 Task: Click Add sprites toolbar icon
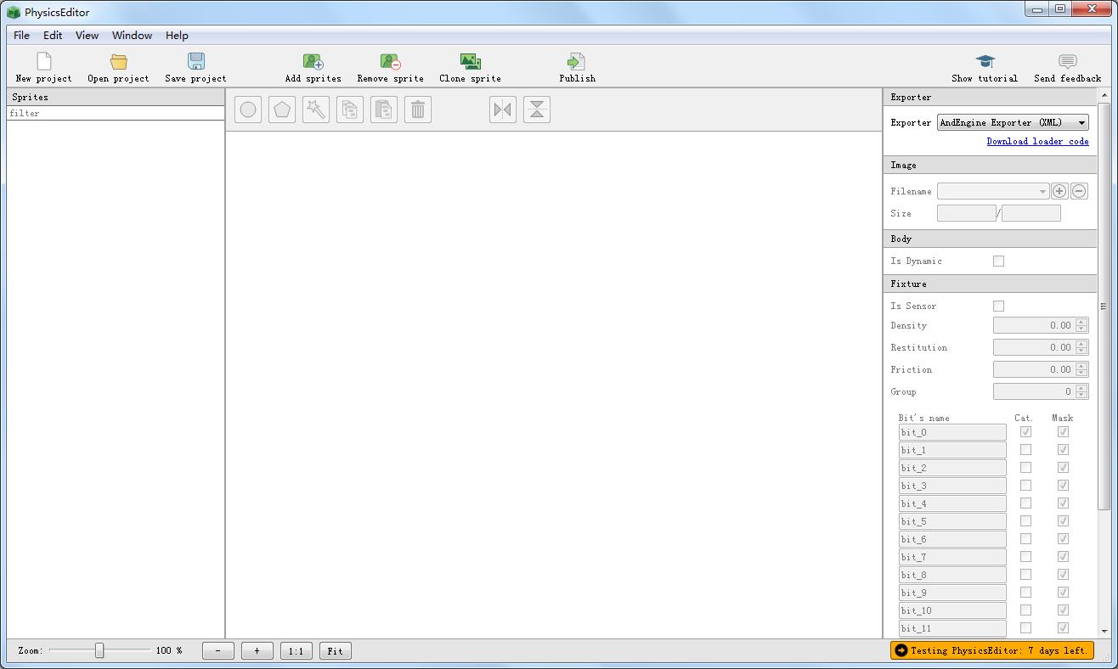[x=313, y=61]
